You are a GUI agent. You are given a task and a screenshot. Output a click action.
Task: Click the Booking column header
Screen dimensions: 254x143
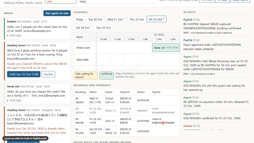80,92
